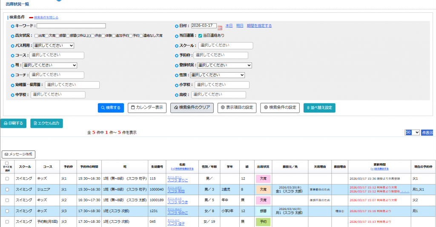
Task: Open カレンダー表示 calendar view
Action: pos(147,108)
